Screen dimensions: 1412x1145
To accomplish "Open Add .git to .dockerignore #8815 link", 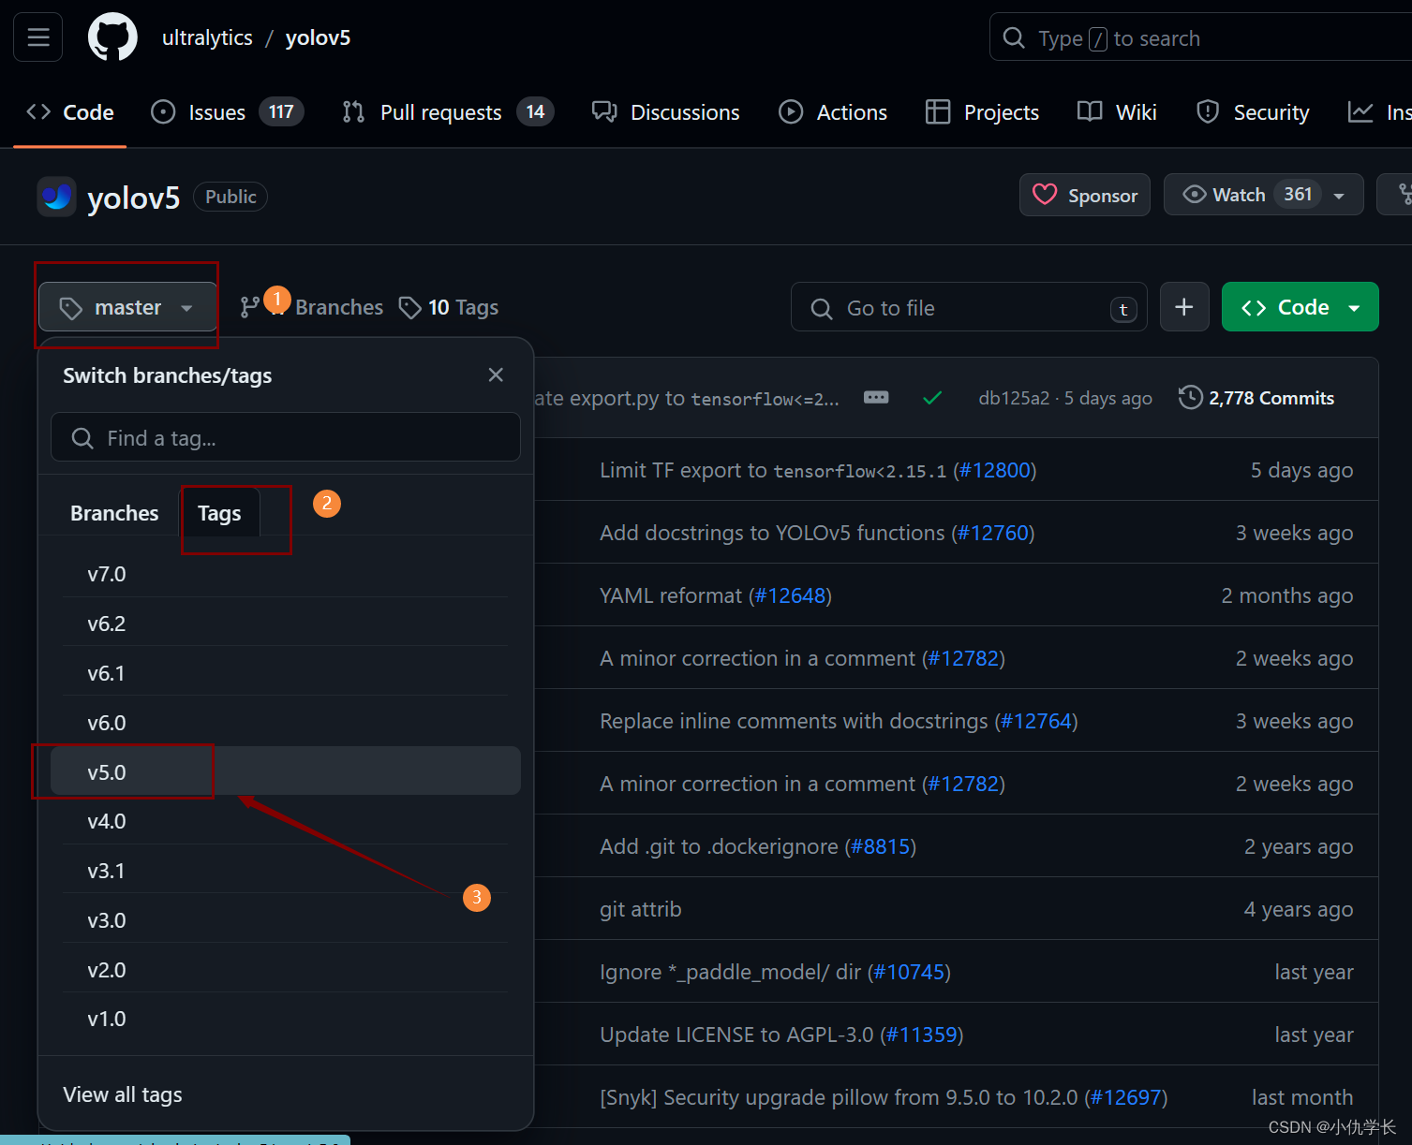I will tap(881, 846).
